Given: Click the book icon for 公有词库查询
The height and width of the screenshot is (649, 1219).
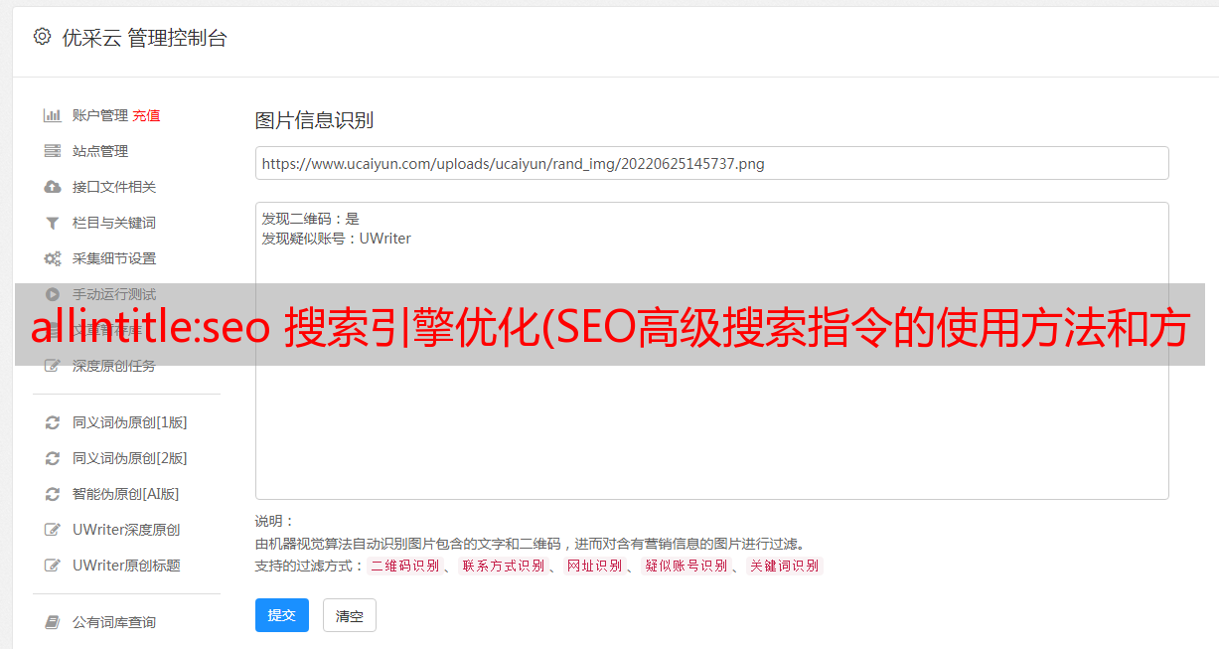Looking at the screenshot, I should 53,622.
